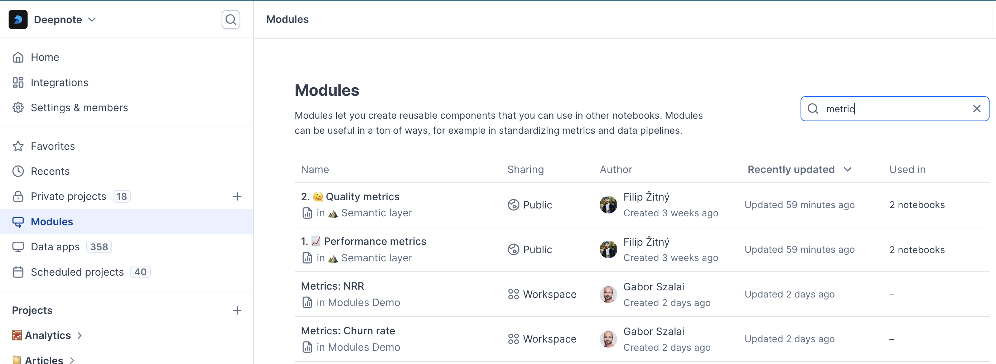996x364 pixels.
Task: Click inside the modules search field
Action: (x=895, y=109)
